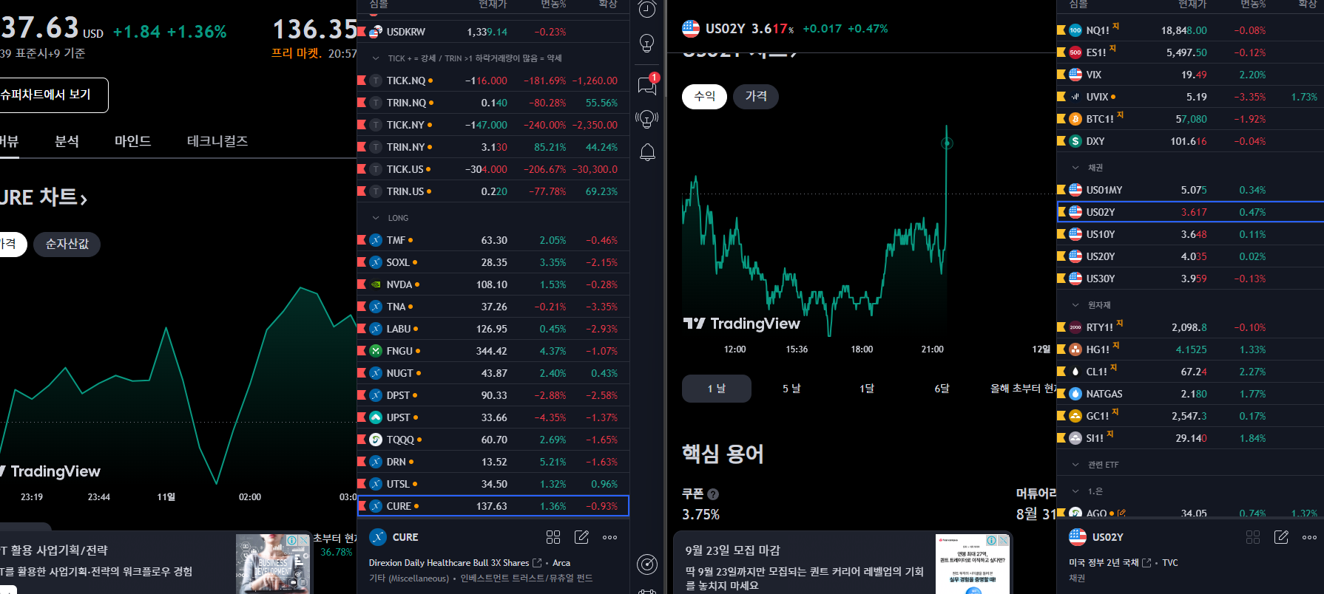Open the alerts bell icon in sidebar
Screen dimensions: 1324x594
coord(647,152)
